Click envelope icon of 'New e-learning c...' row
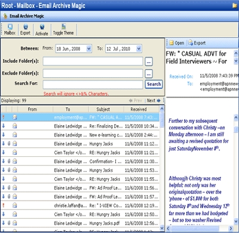This screenshot has height=233, width=239. pos(15,135)
